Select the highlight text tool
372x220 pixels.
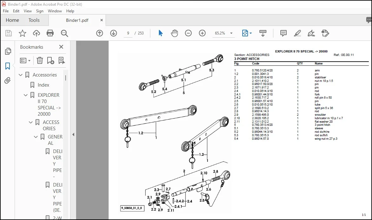[x=297, y=33]
